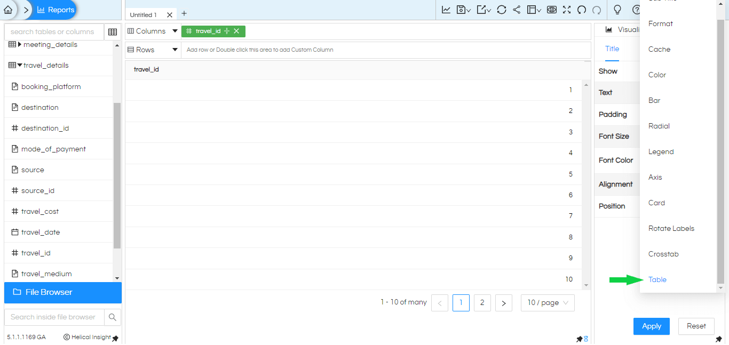Enter fullscreen mode

(x=567, y=10)
